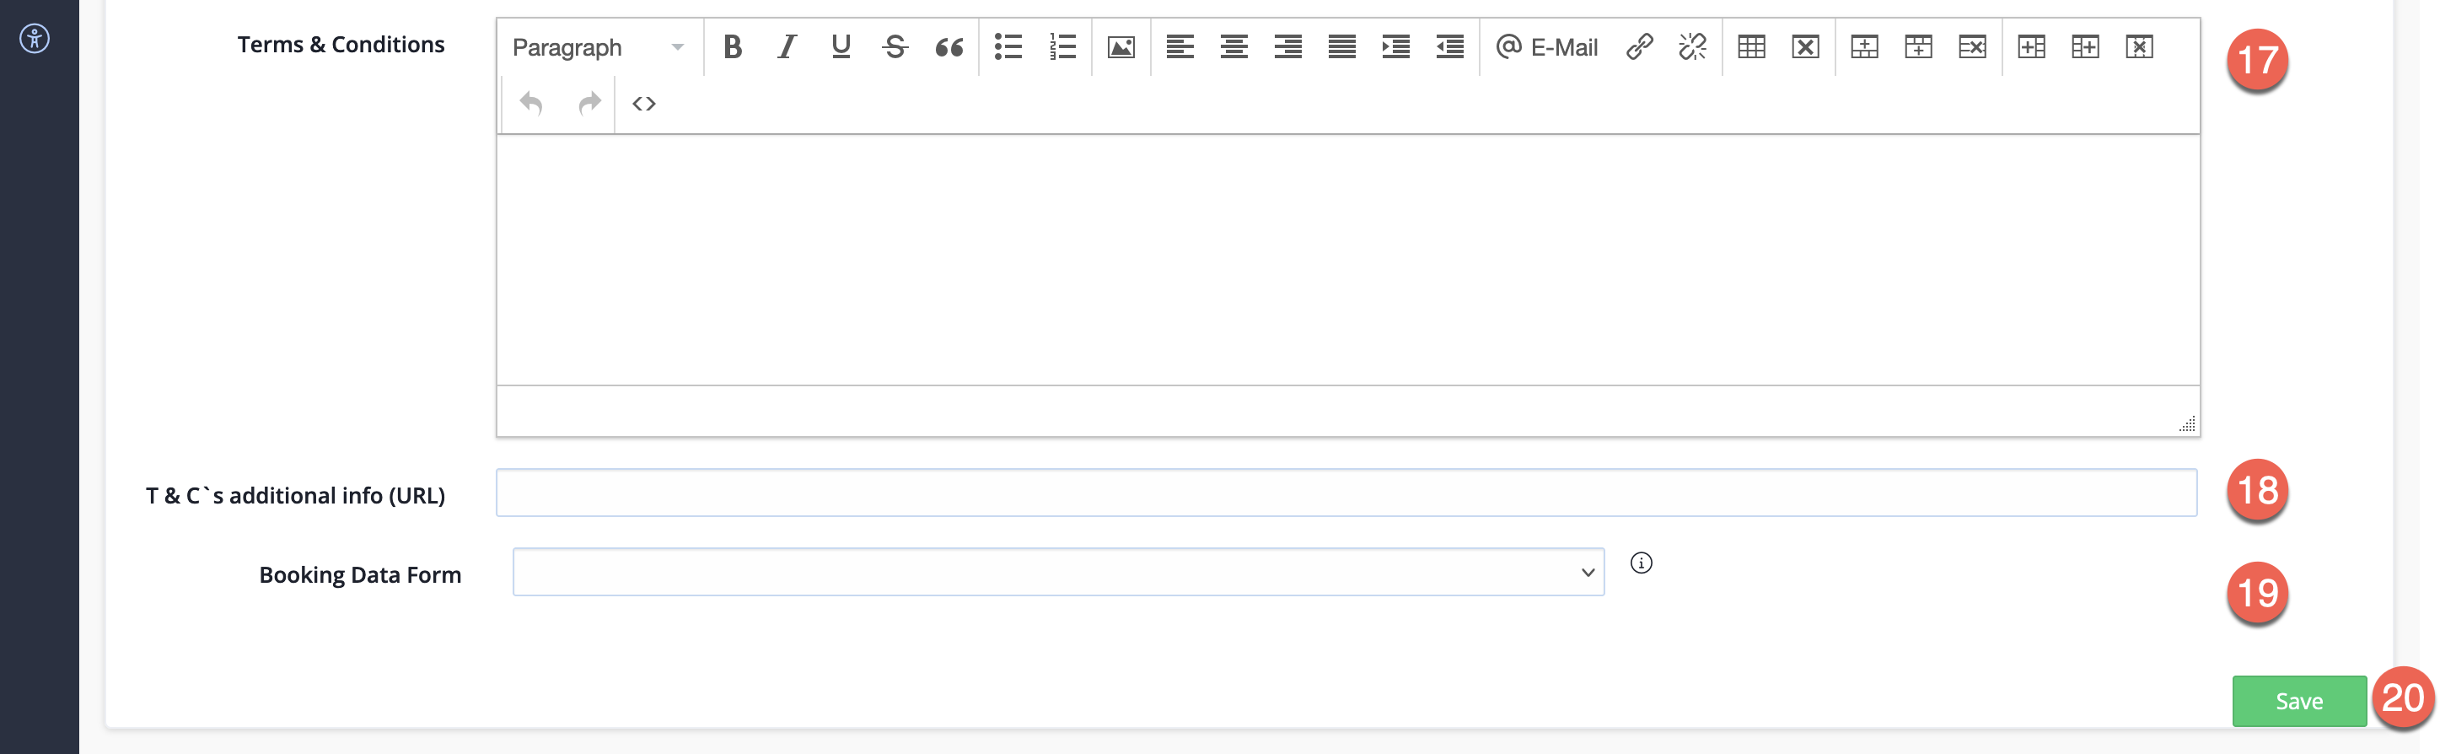Center align the text

point(1233,46)
